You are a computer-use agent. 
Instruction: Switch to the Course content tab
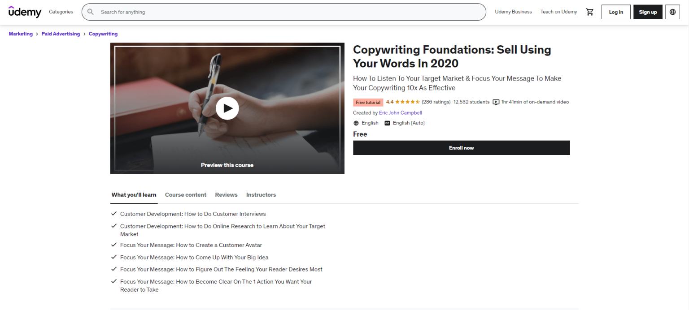click(x=185, y=194)
